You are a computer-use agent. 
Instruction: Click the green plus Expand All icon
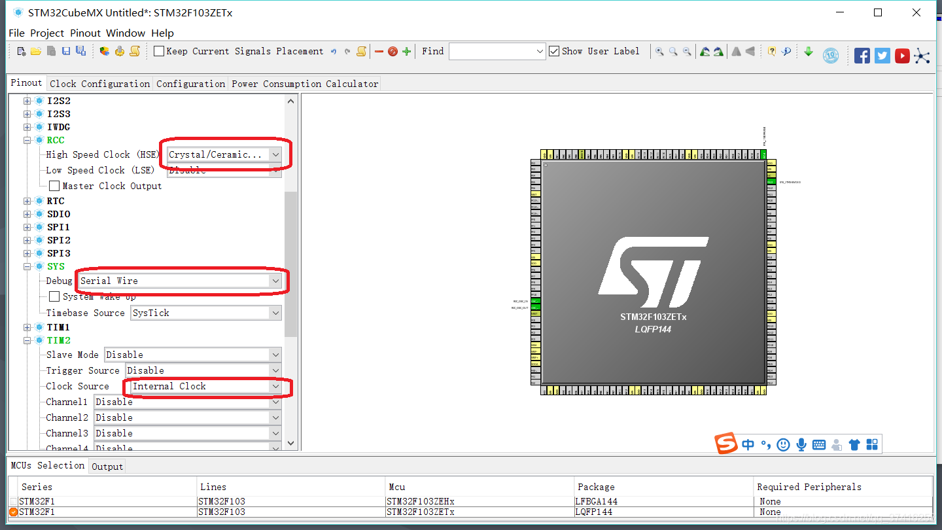click(x=406, y=51)
